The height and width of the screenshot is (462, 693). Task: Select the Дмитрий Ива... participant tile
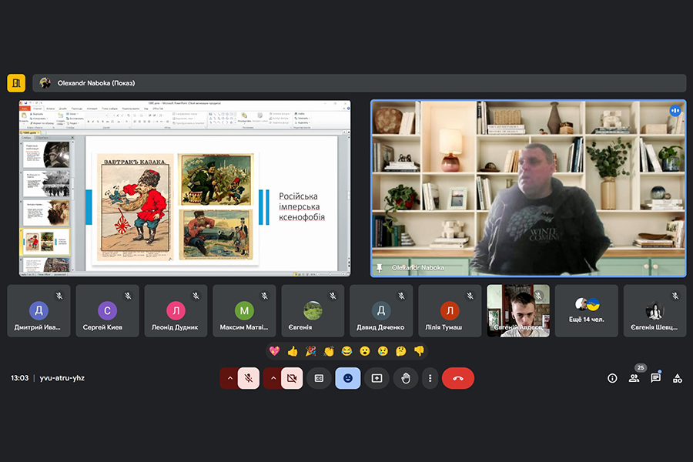[x=39, y=311]
